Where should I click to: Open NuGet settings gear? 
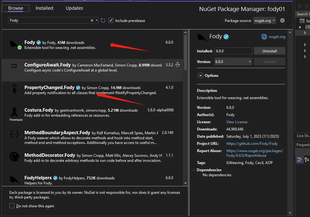tap(282, 20)
